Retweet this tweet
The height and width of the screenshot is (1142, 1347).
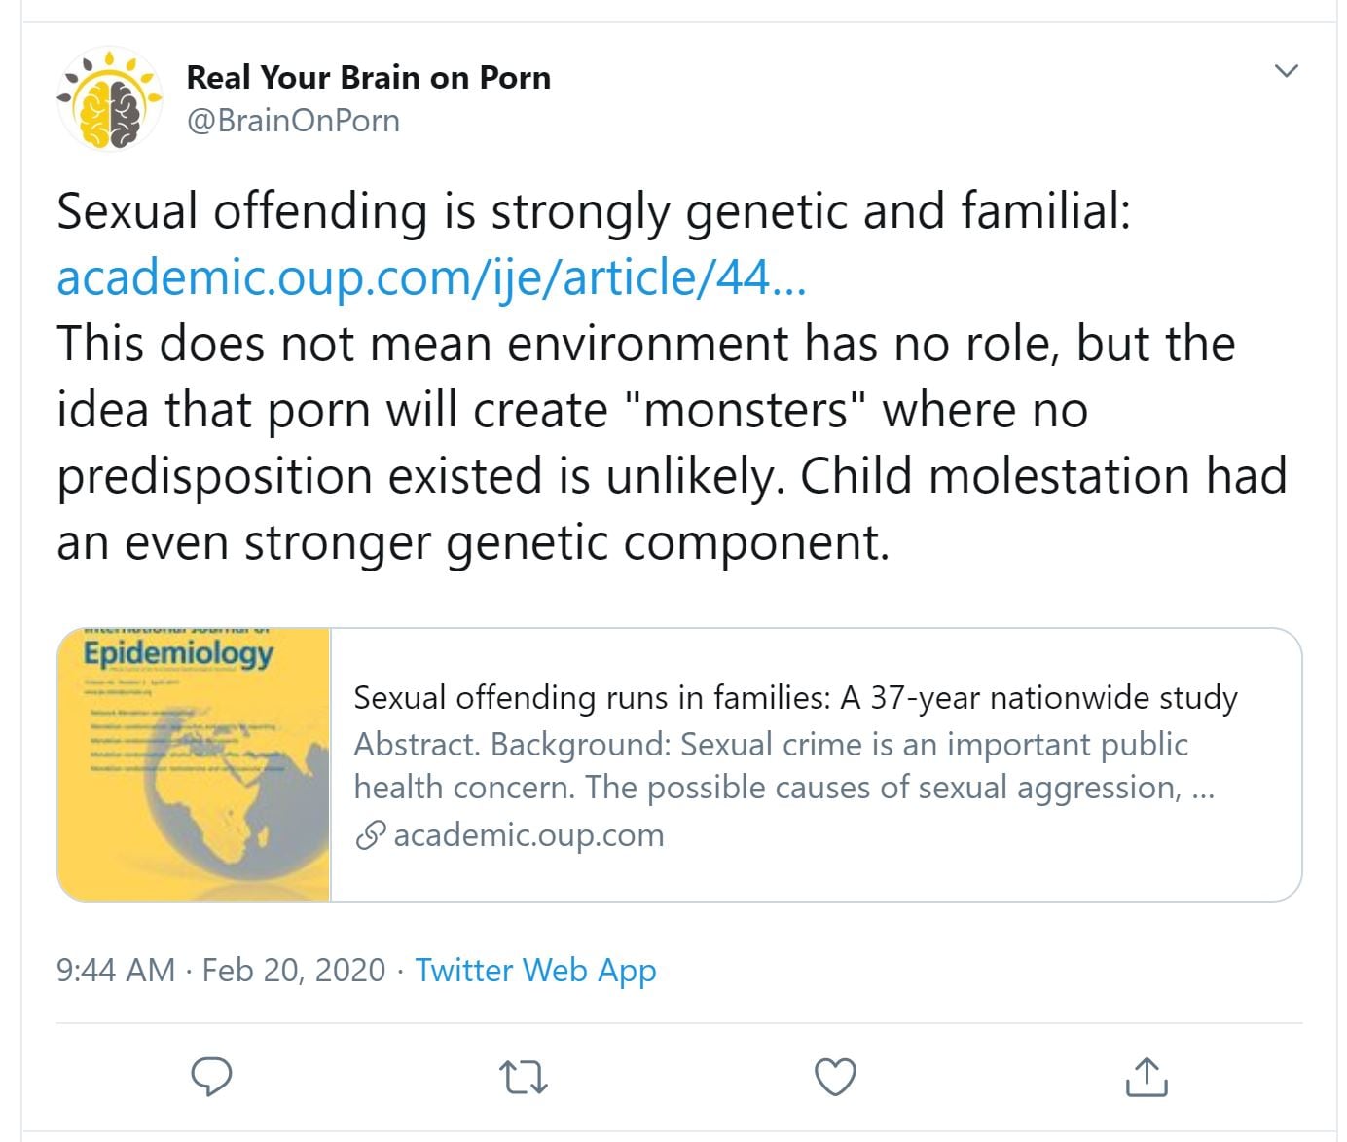coord(523,1078)
